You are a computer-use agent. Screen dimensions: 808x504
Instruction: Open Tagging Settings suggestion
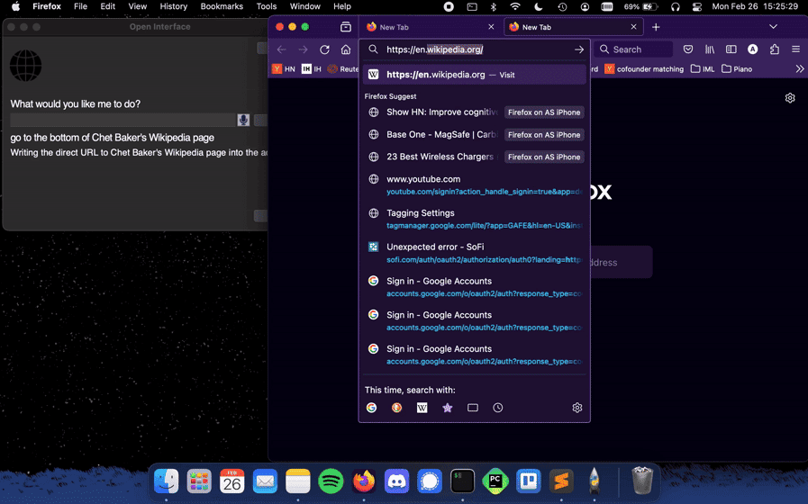(x=474, y=219)
